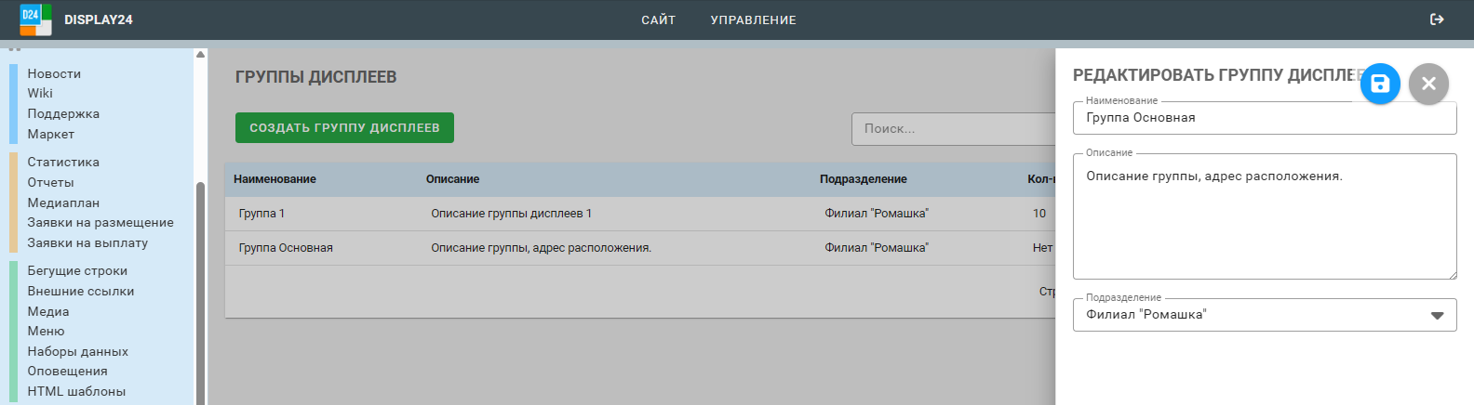Open HTML шаблоны sidebar link
The height and width of the screenshot is (405, 1474).
(76, 391)
